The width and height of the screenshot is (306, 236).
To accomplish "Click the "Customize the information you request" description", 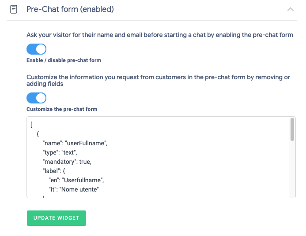I will pyautogui.click(x=158, y=80).
